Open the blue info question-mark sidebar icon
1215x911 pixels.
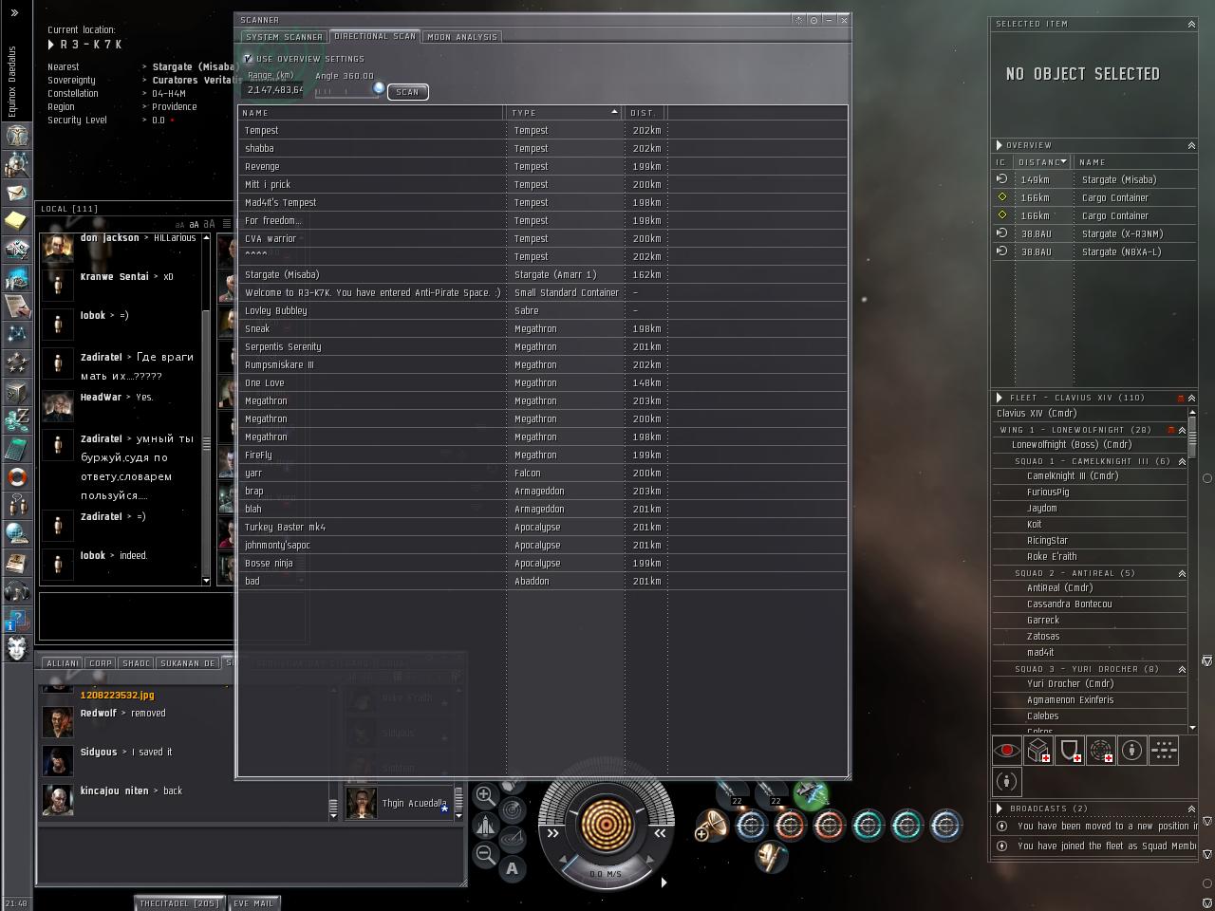(x=17, y=620)
